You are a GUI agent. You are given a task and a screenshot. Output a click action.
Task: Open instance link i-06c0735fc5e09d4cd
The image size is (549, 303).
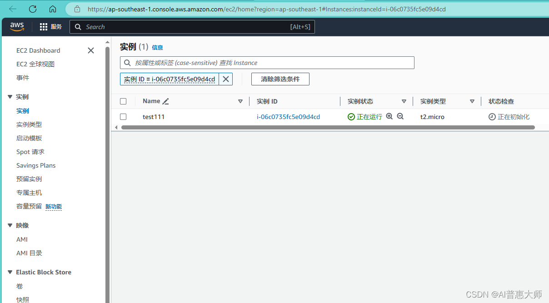pos(289,117)
